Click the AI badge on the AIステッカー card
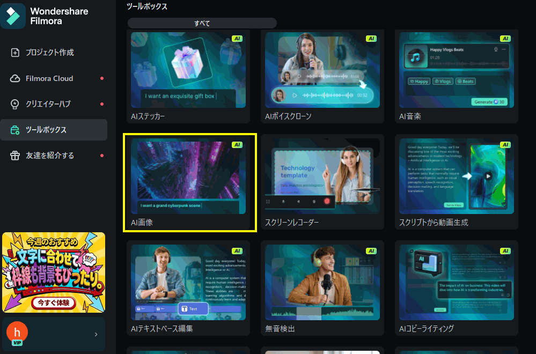536x354 pixels. point(237,39)
